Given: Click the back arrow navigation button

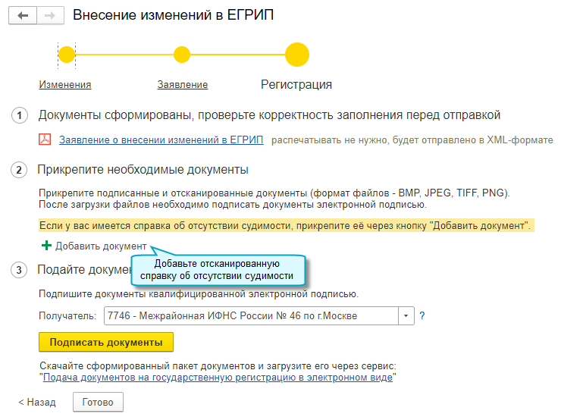Looking at the screenshot, I should [x=22, y=16].
